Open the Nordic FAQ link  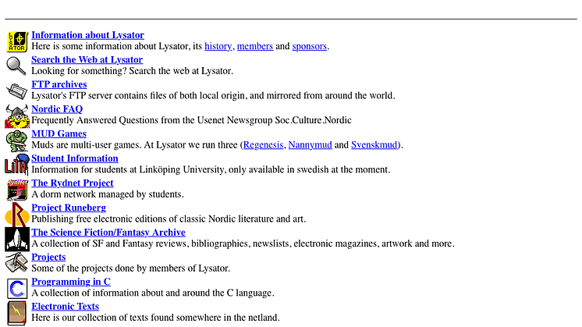coord(57,109)
